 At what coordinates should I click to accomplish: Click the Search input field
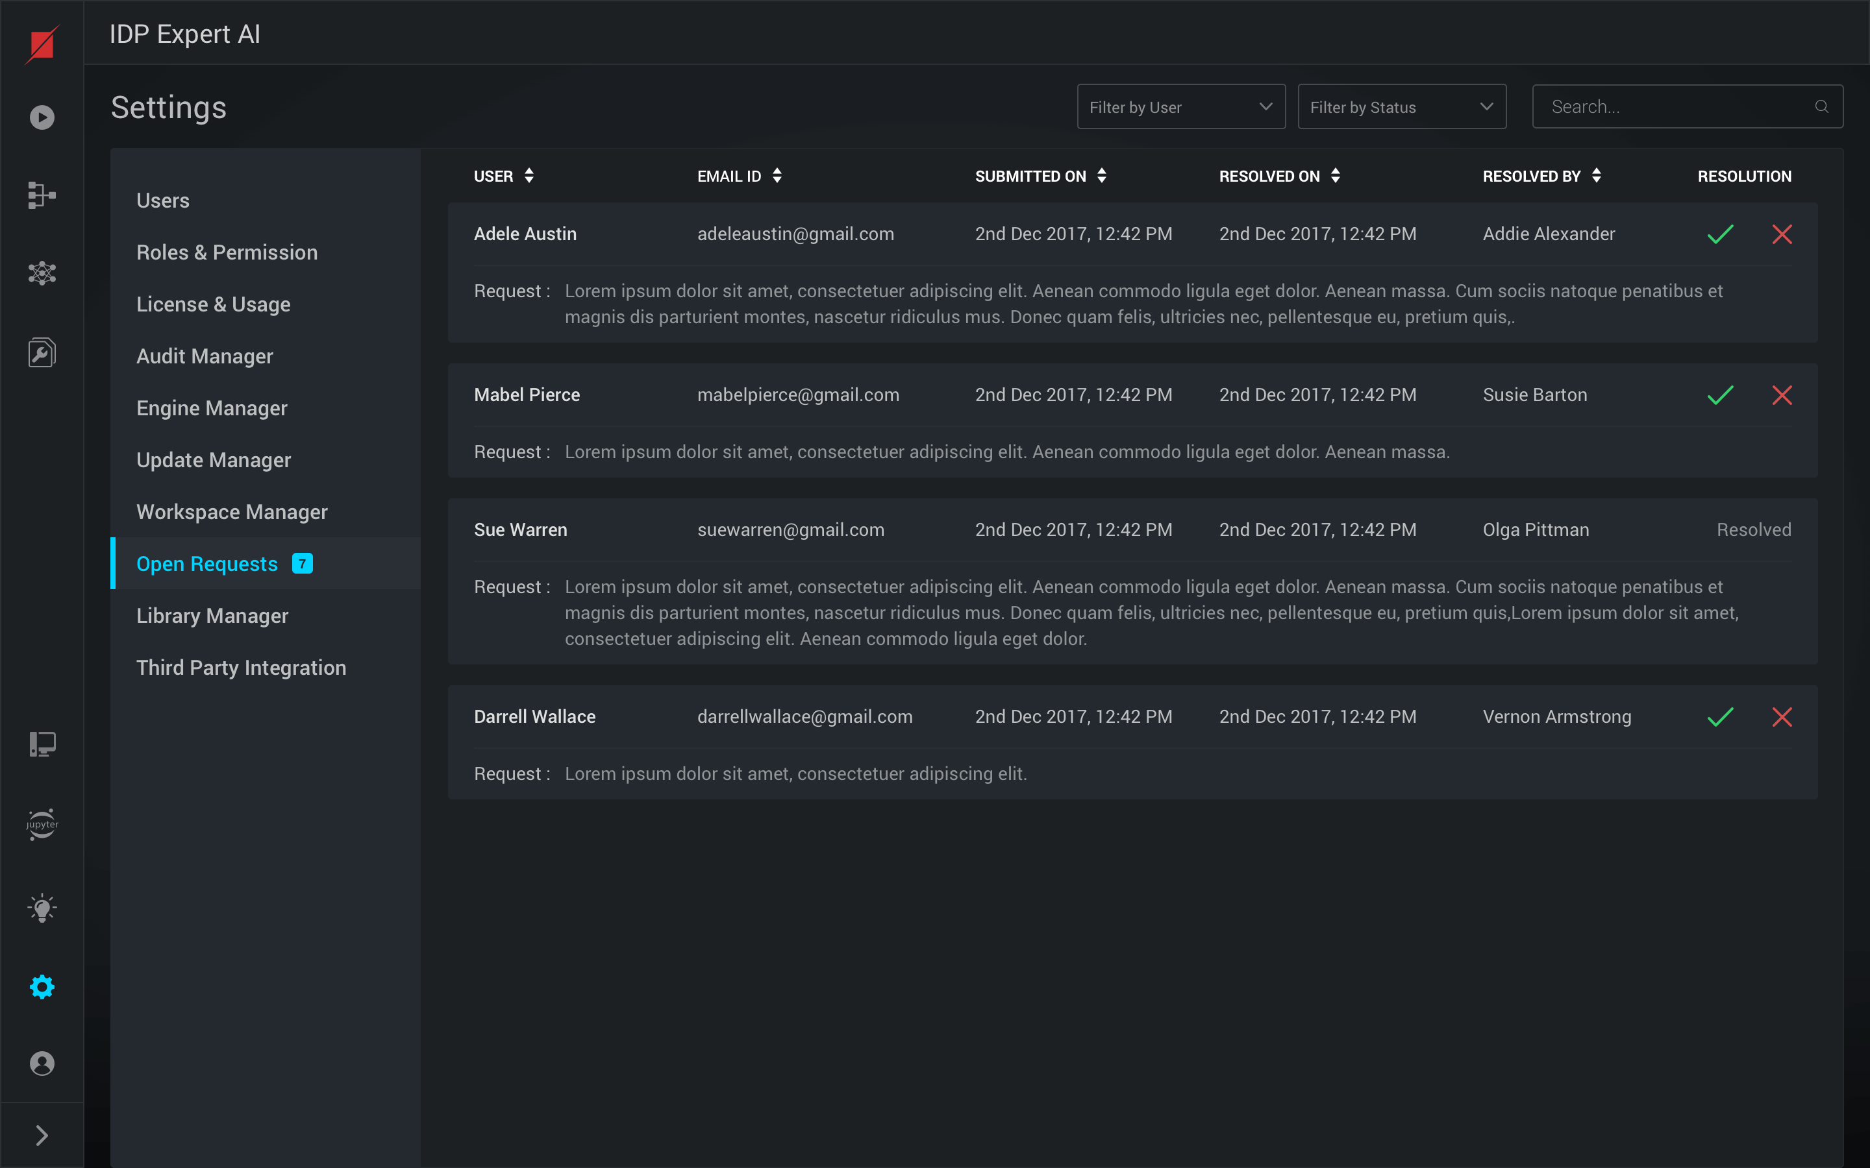click(x=1677, y=106)
